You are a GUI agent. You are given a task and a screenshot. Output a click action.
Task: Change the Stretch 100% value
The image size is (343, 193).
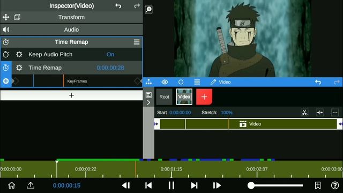227,113
